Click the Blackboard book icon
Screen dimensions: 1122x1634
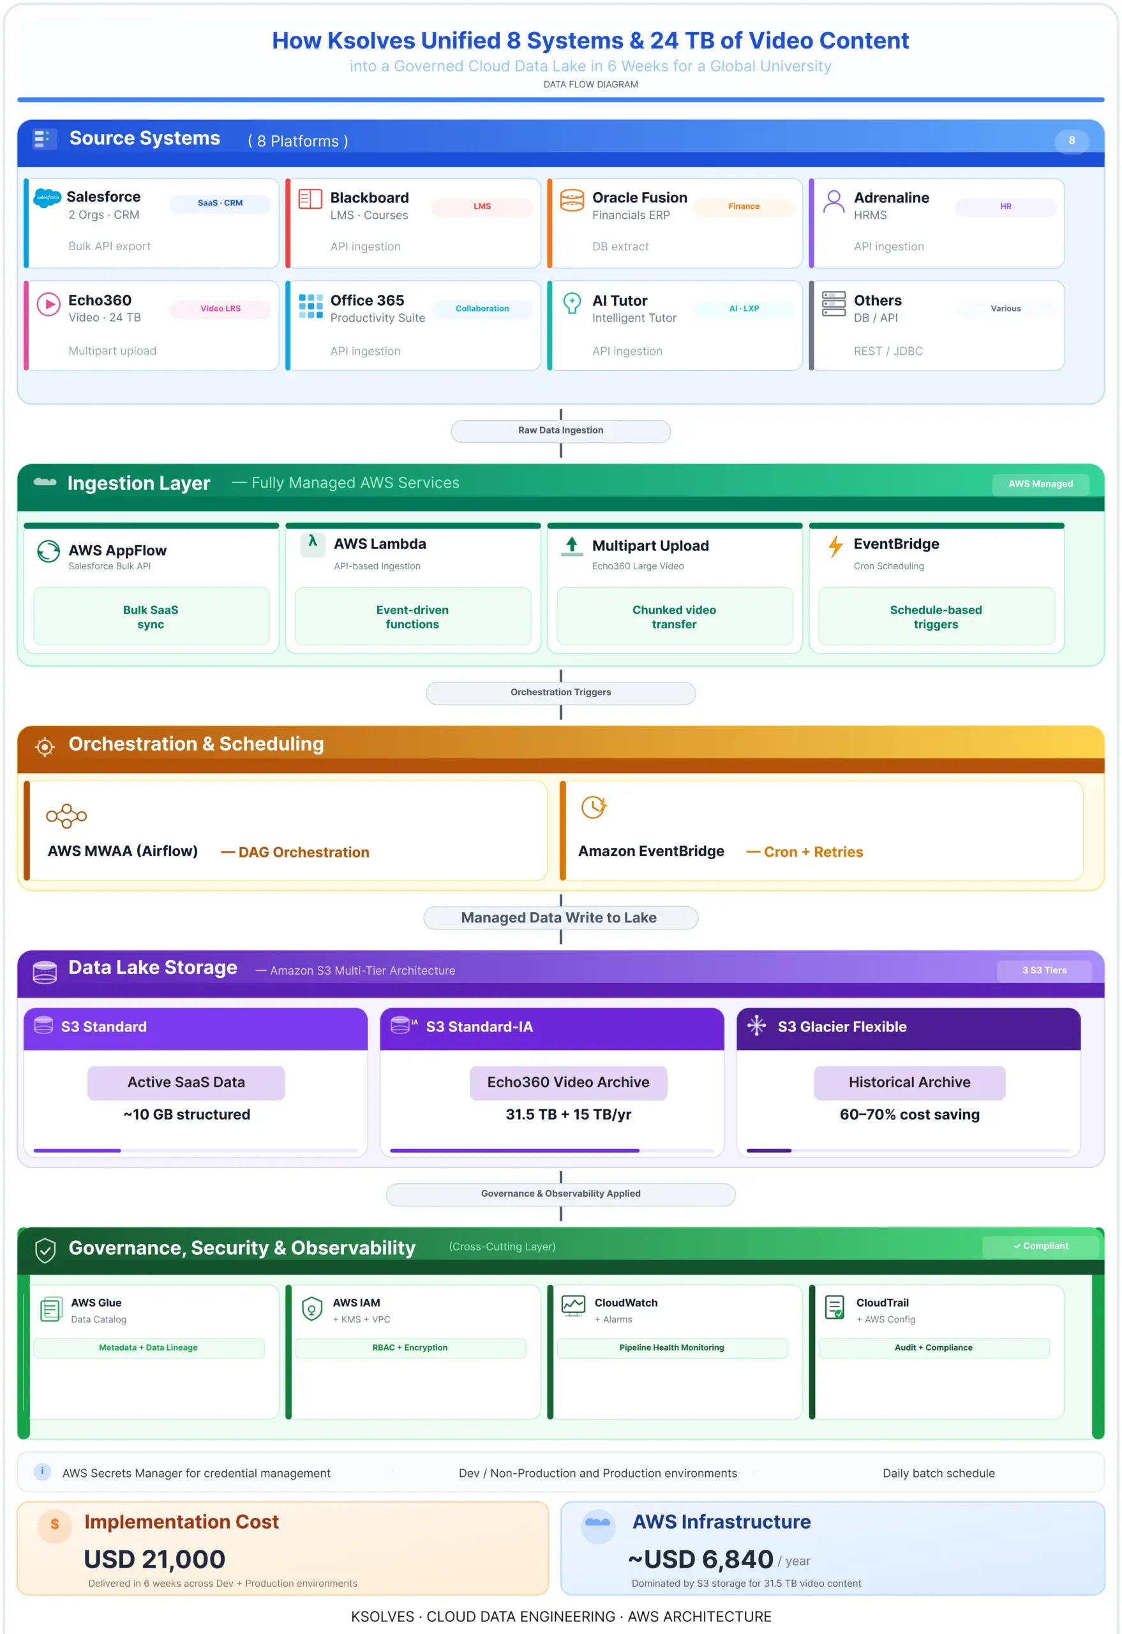(x=310, y=199)
